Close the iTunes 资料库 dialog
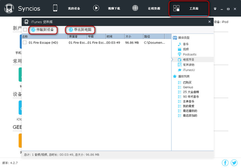241x168 pixels. 209,22
